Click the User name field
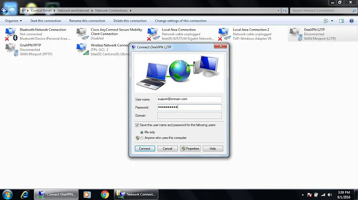 point(189,99)
